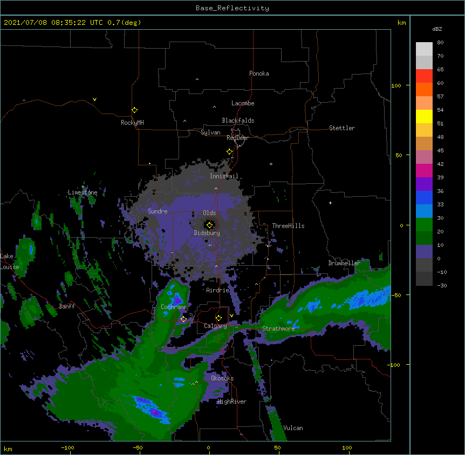This screenshot has width=465, height=455.
Task: Click the yellow marker beside RockyMH
Action: click(134, 110)
